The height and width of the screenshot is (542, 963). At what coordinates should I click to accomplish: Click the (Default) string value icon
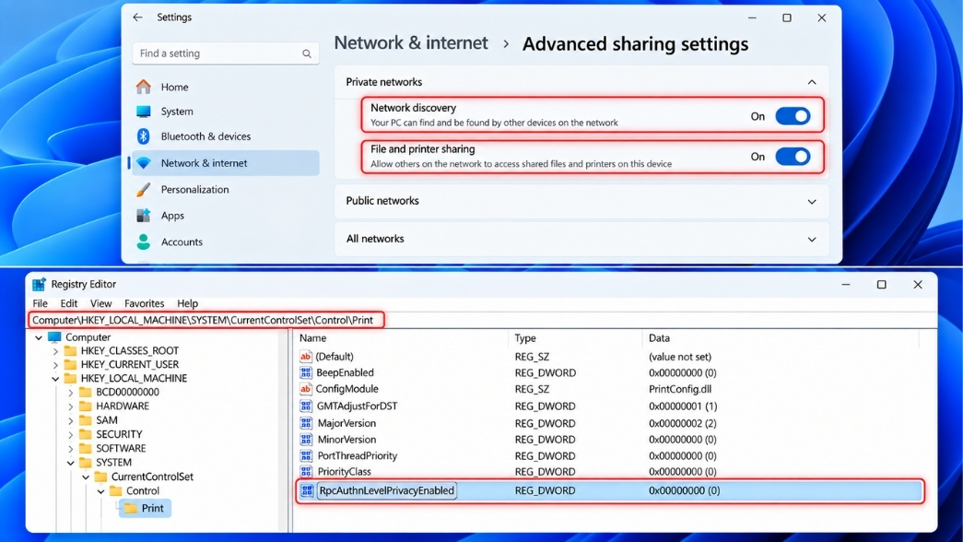[306, 357]
